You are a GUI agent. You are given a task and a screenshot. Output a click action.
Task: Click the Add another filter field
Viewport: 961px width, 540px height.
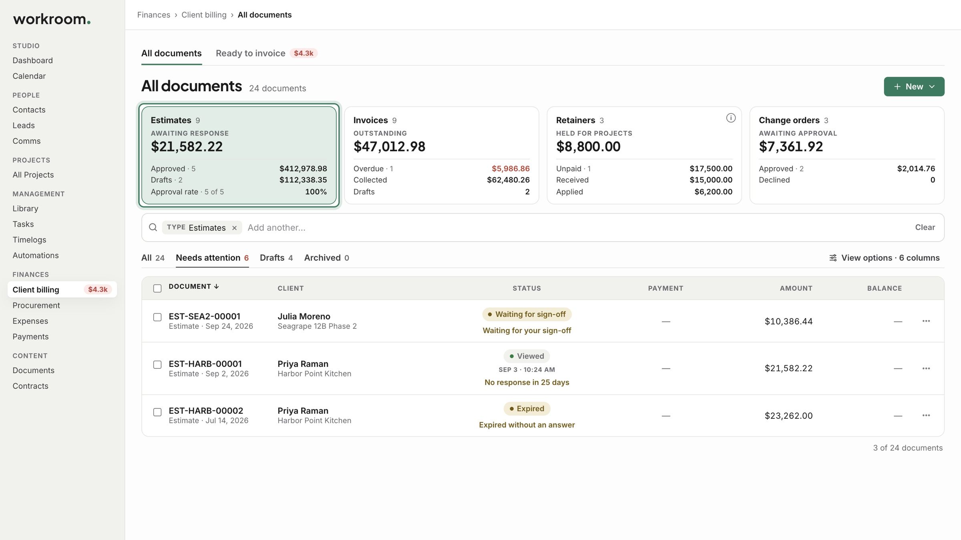click(276, 228)
